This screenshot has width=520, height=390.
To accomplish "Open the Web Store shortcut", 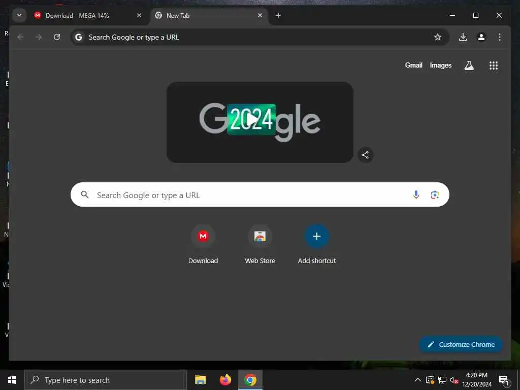I will click(x=260, y=244).
